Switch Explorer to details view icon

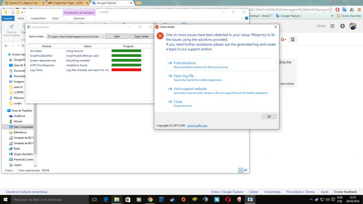coord(241,170)
